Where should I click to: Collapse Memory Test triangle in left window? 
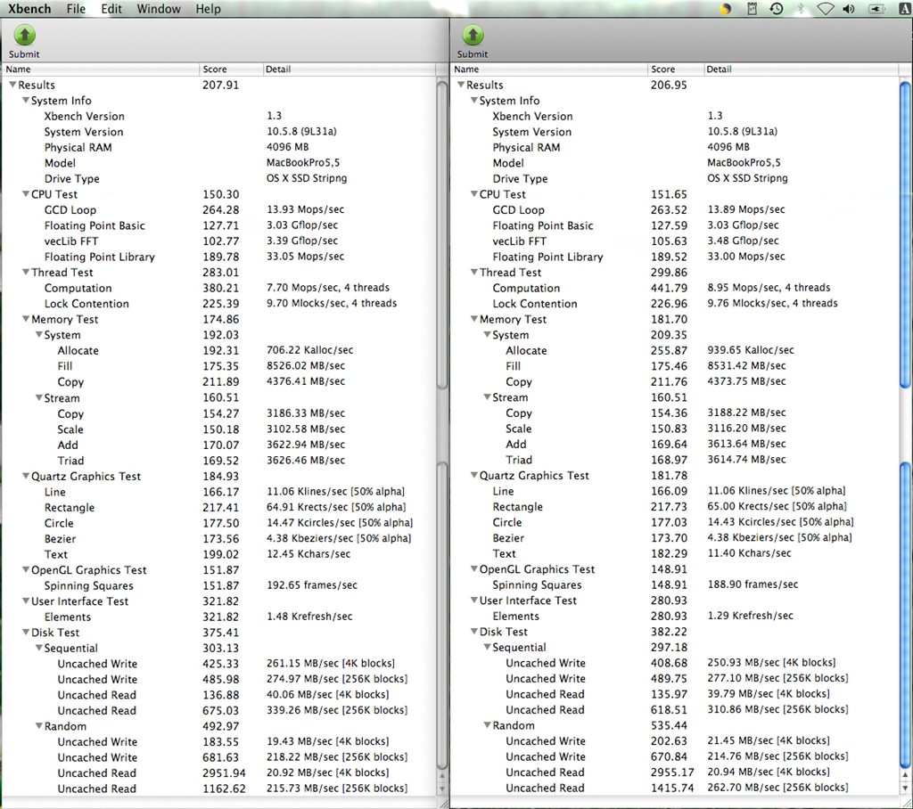25,319
